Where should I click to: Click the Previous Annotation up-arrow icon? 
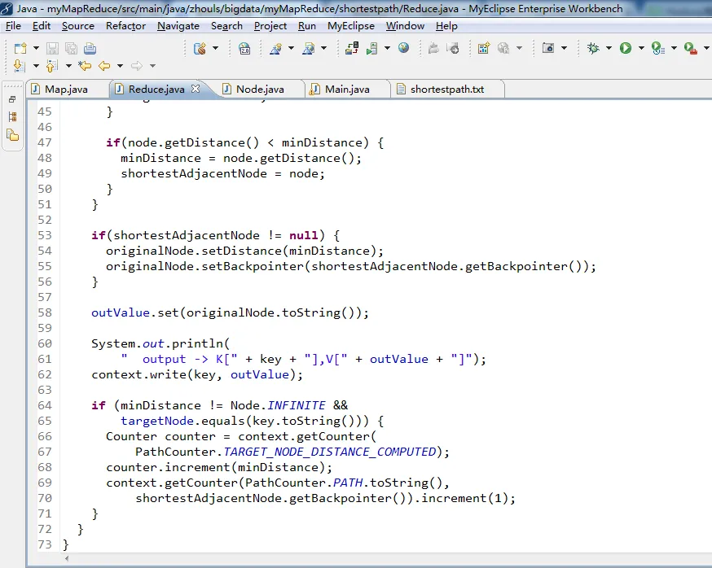(52, 66)
